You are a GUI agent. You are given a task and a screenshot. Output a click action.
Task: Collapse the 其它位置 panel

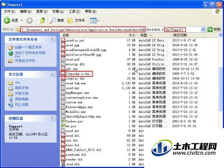pyautogui.click(x=52, y=74)
